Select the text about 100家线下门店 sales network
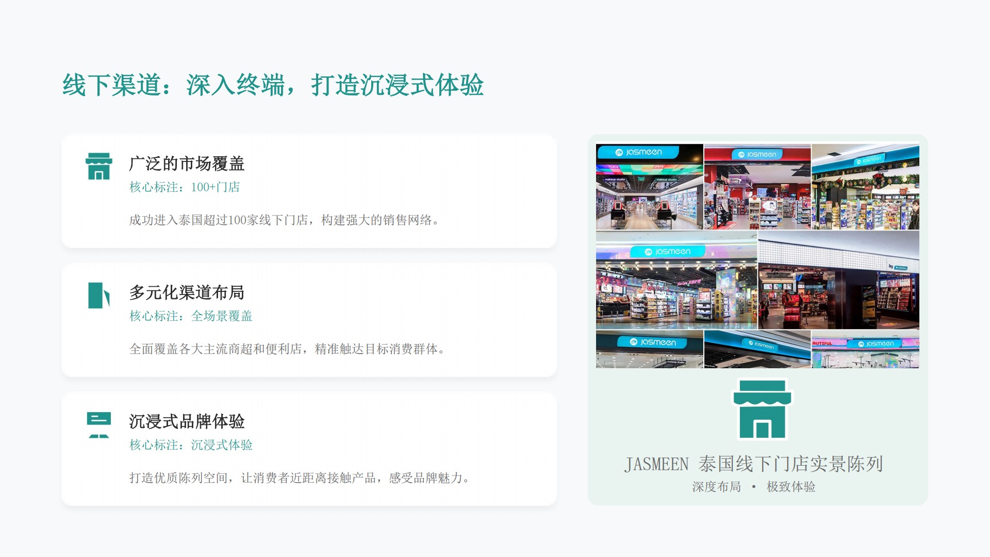Viewport: 990px width, 557px height. pos(286,220)
